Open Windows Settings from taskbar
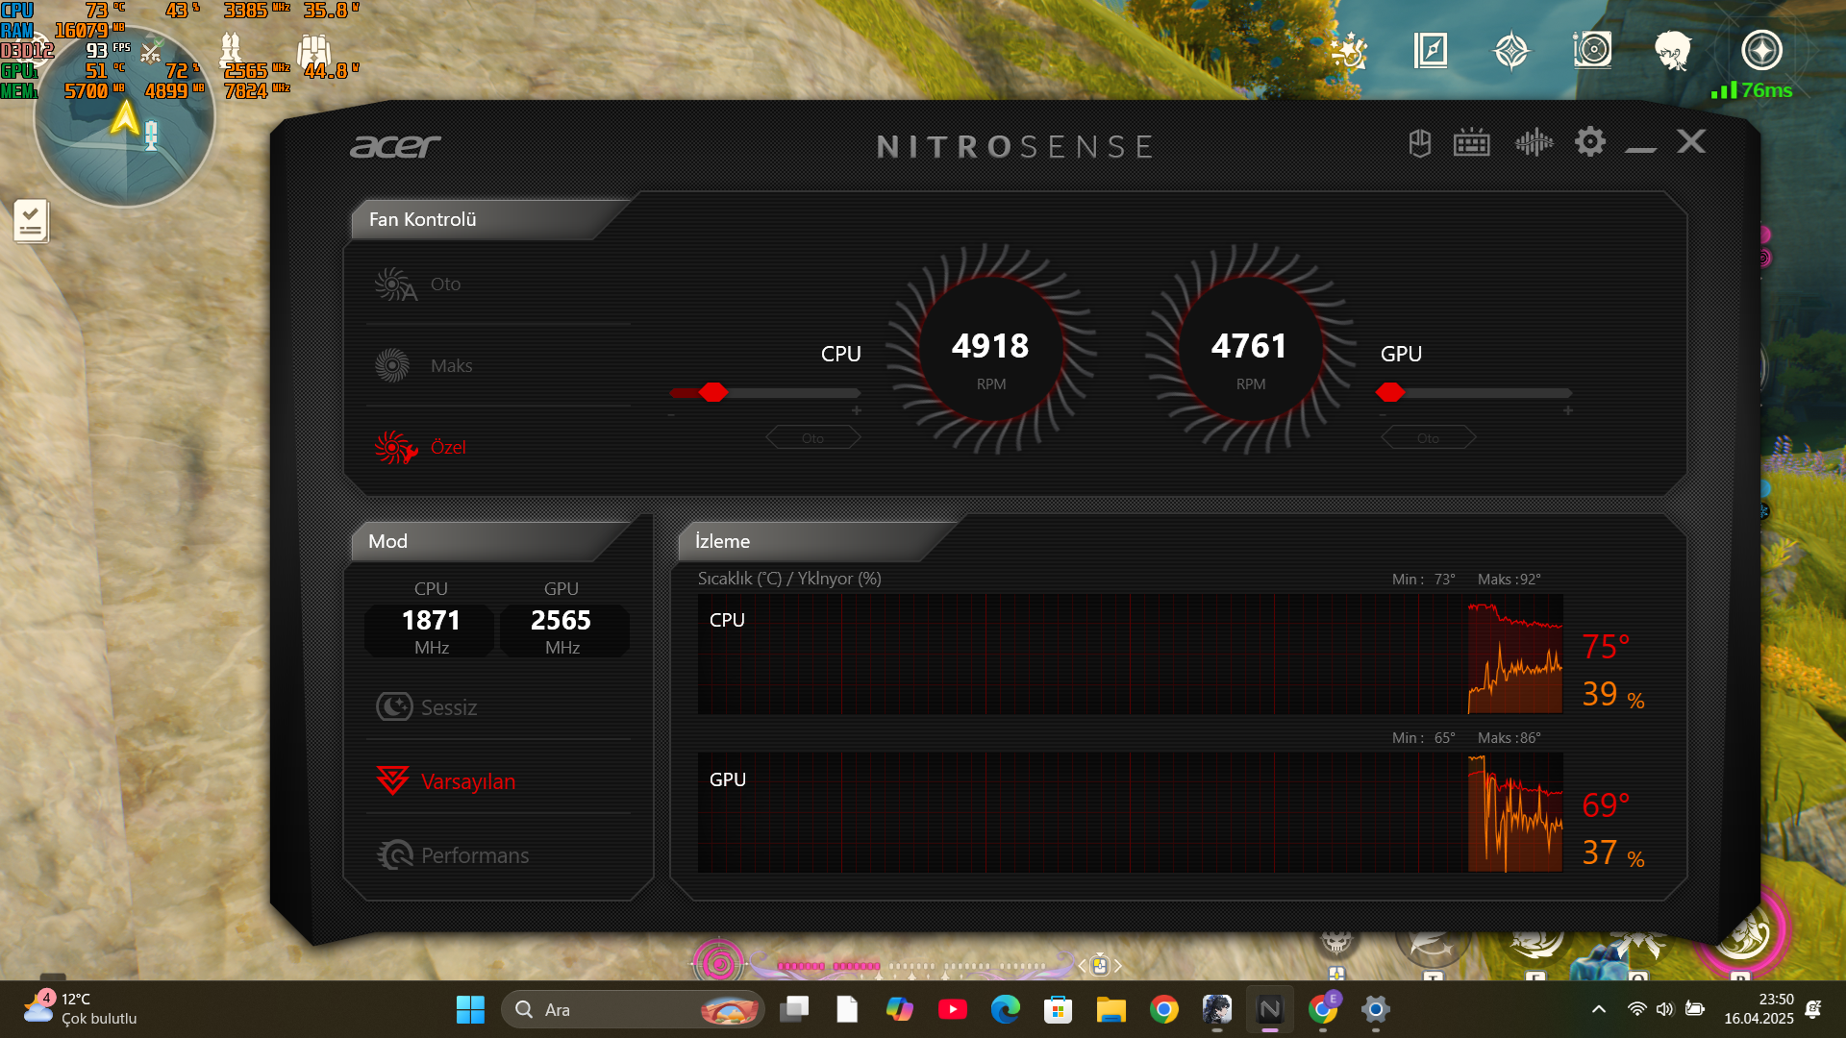 click(x=1376, y=1009)
